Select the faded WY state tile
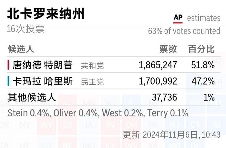Viewport: 226px width, 148px height. point(46,125)
